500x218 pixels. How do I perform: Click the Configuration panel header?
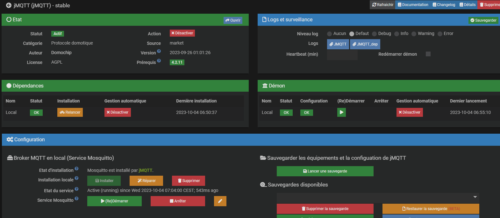click(x=251, y=140)
